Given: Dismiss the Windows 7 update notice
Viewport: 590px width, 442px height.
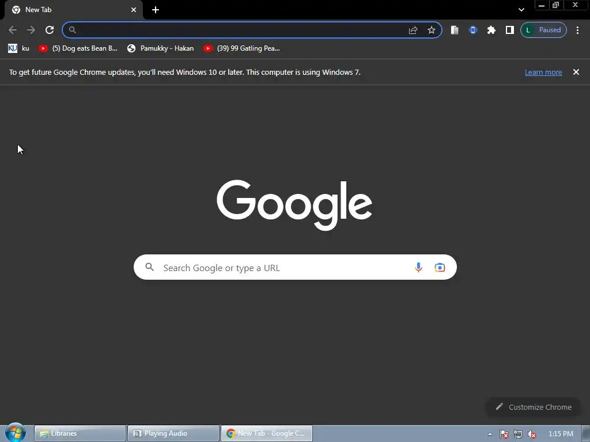Looking at the screenshot, I should click(x=576, y=72).
